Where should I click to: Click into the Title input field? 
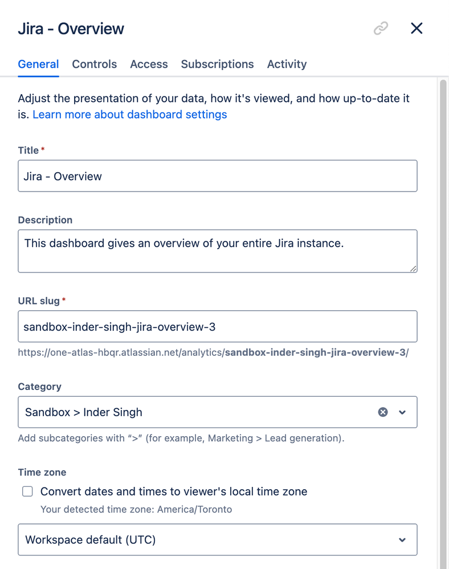(217, 176)
